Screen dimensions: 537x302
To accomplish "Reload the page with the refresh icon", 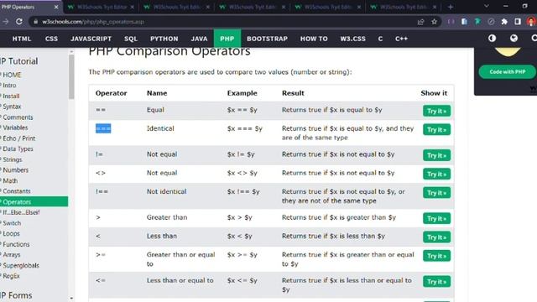I will [x=19, y=22].
